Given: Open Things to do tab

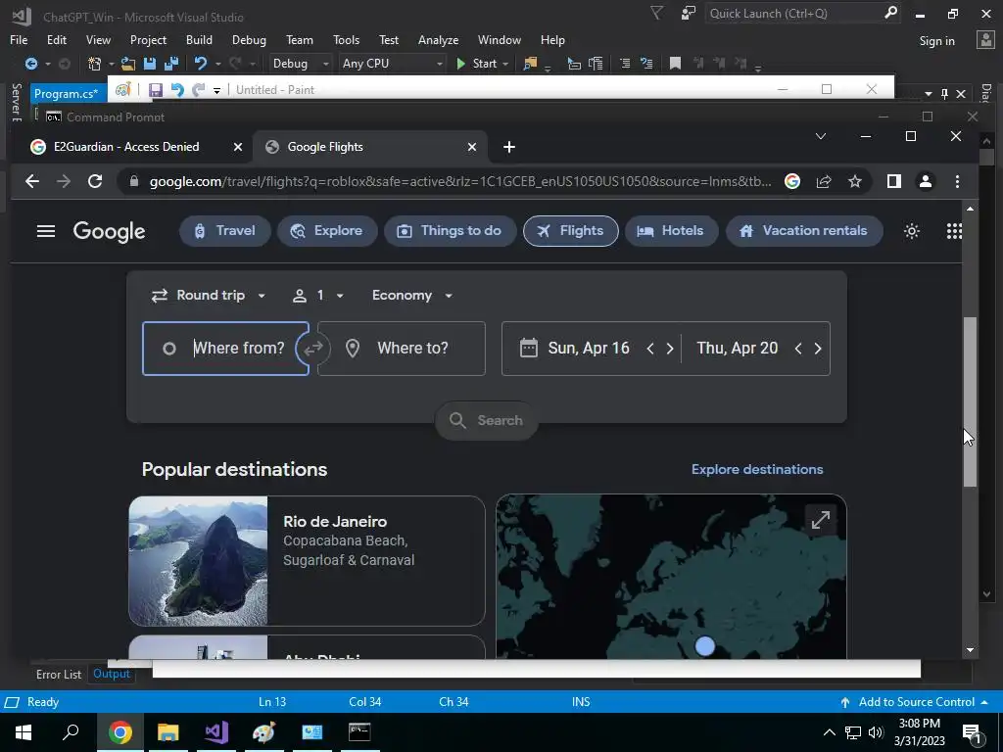Looking at the screenshot, I should coord(450,231).
